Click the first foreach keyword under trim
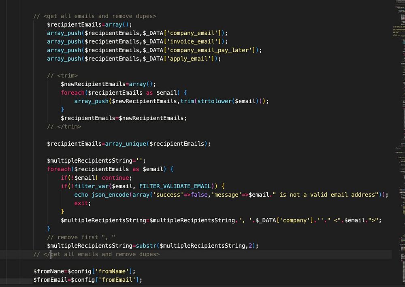This screenshot has width=405, height=287. (x=72, y=93)
